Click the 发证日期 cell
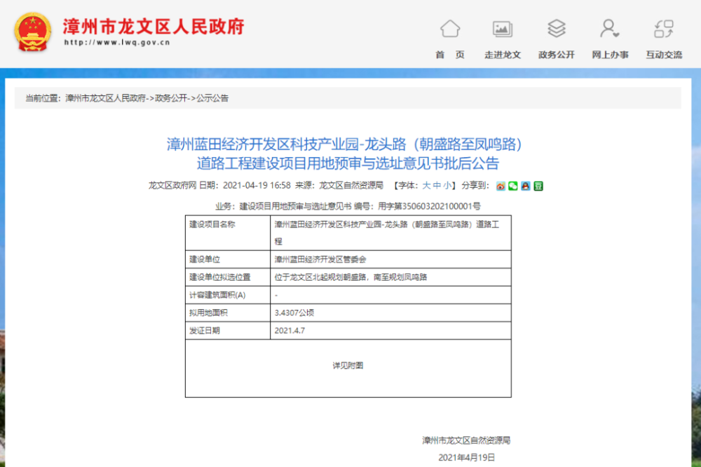Viewport: 701px width, 467px height. (228, 330)
